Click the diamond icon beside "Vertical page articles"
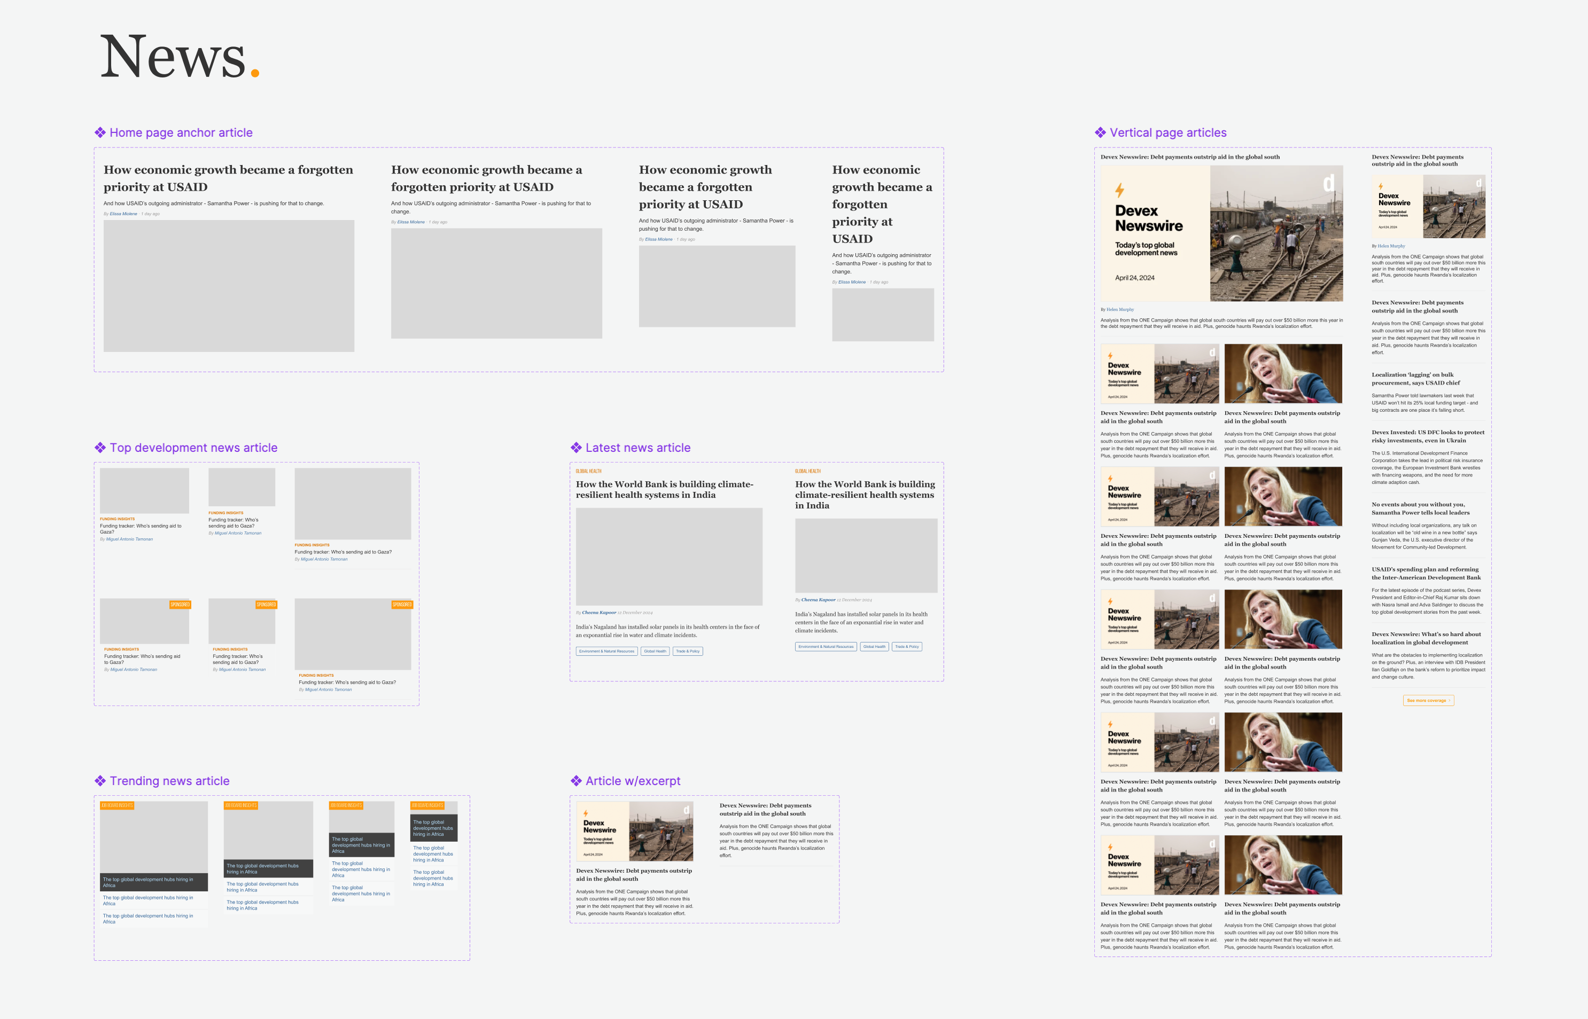The image size is (1588, 1019). tap(1101, 132)
